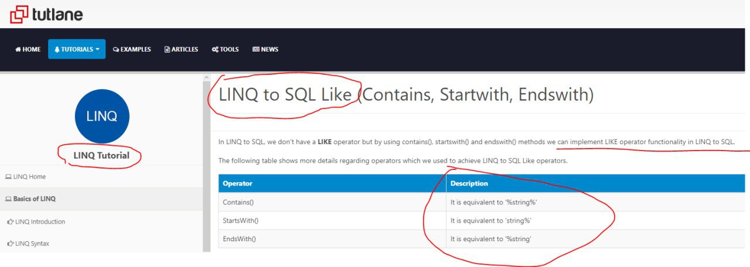Click the laptop icon beside LINQ Home
This screenshot has width=750, height=267.
tap(8, 177)
